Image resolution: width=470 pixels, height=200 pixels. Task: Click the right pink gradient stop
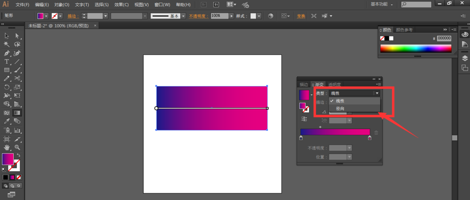tap(369, 138)
